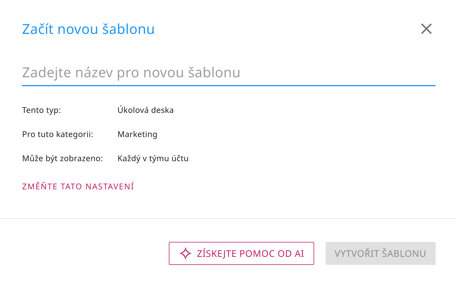
Task: Select the 'Pro tuto kategorii:' label
Action: tap(57, 134)
